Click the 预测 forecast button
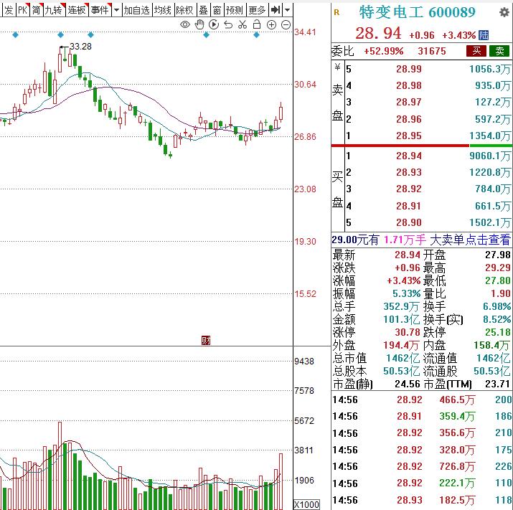Image resolution: width=513 pixels, height=510 pixels. (x=234, y=10)
